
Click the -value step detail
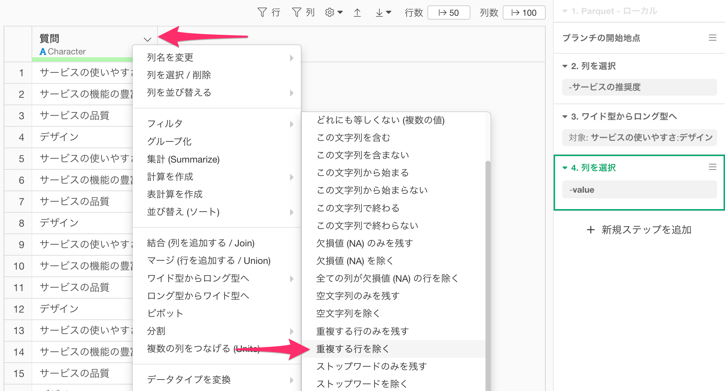click(639, 190)
